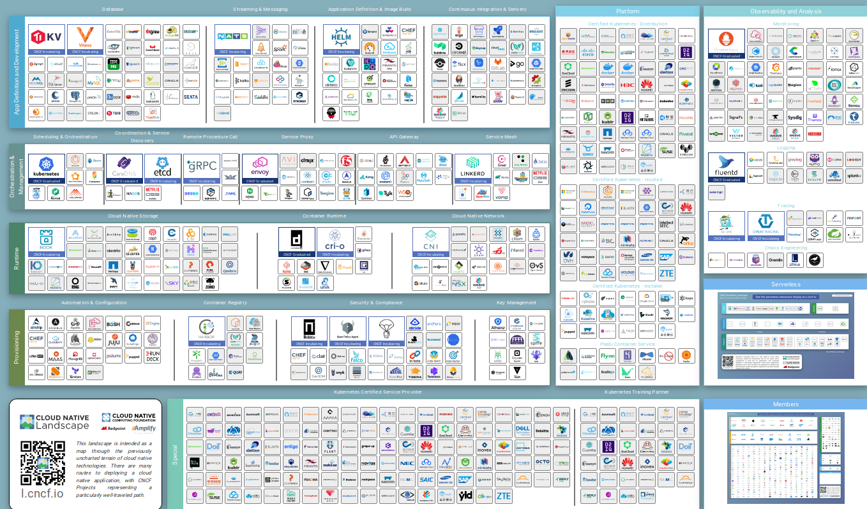
Task: Select the cilium network card
Action: [517, 235]
